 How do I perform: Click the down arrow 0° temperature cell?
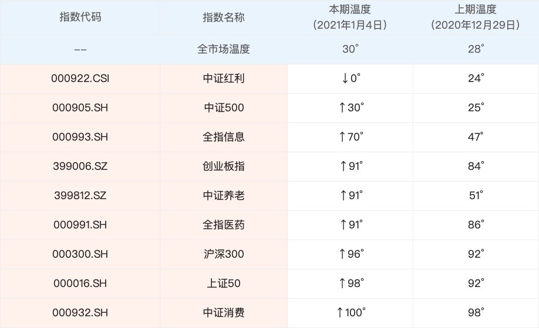click(352, 78)
